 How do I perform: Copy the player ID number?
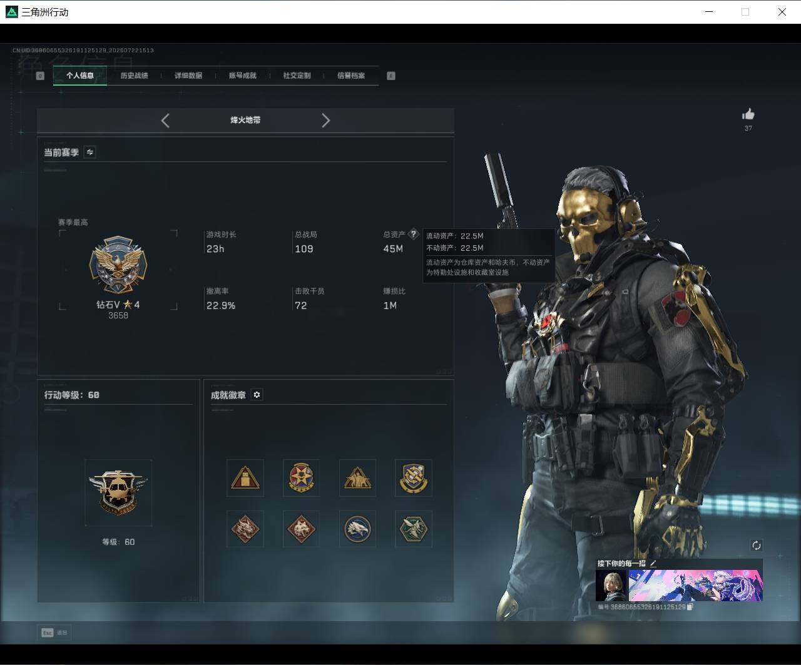(x=690, y=607)
